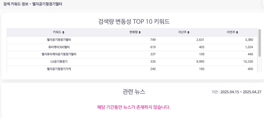Click the 키워드 column header label

57,32
